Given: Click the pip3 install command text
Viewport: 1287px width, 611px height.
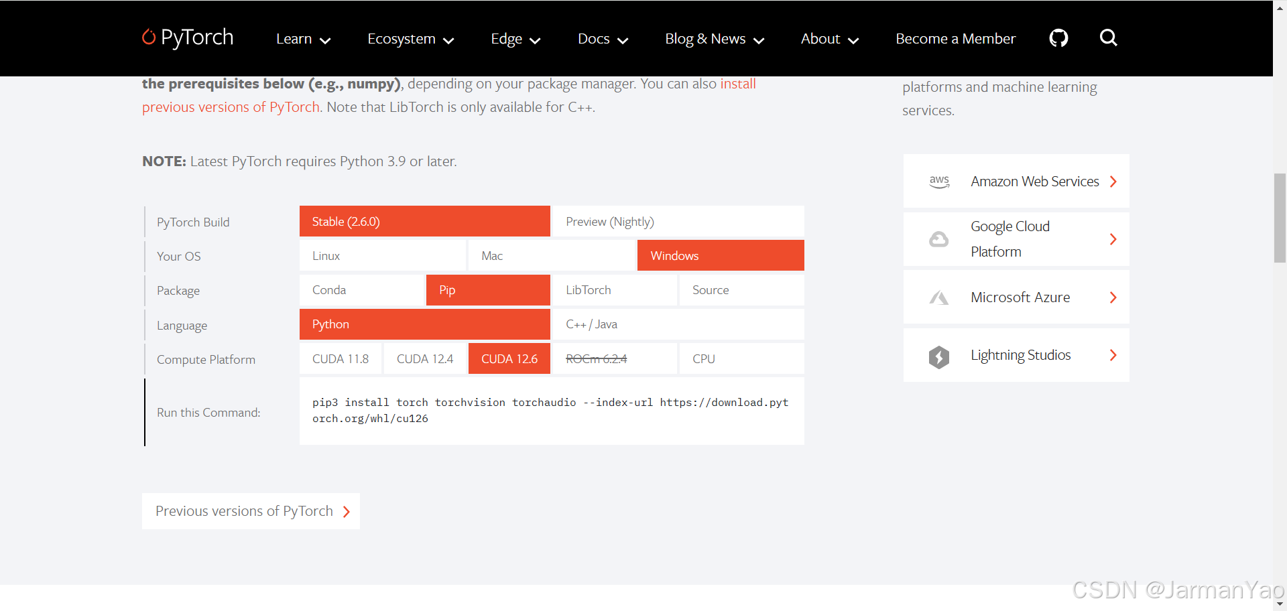Looking at the screenshot, I should tap(550, 410).
